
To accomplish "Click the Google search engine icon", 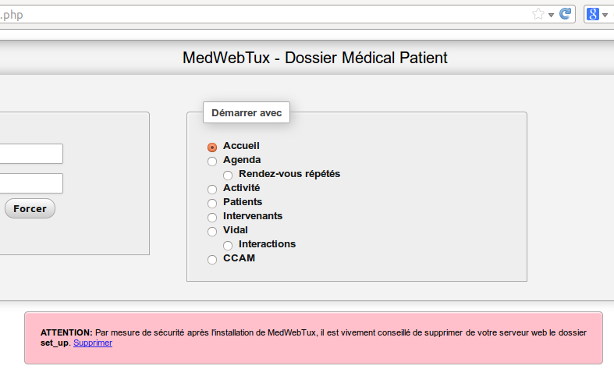I will (593, 14).
